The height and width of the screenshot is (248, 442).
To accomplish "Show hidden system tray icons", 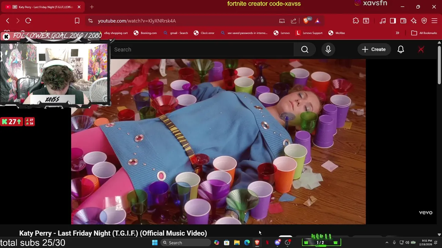I will [x=387, y=242].
